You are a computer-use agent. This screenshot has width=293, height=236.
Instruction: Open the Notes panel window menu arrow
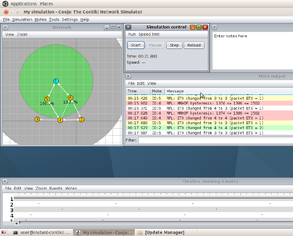pos(215,27)
